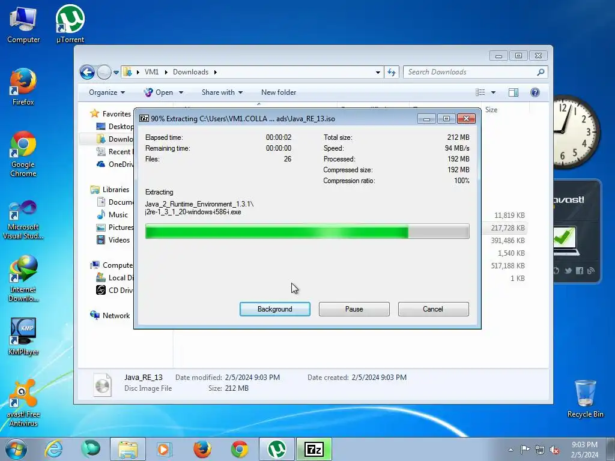The image size is (615, 461).
Task: Switch to 7-Zip in the taskbar
Action: pos(314,449)
